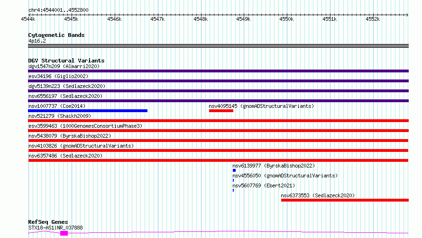Click the 4547k ruler label
Image resolution: width=422 pixels, height=238 pixels.
point(157,19)
